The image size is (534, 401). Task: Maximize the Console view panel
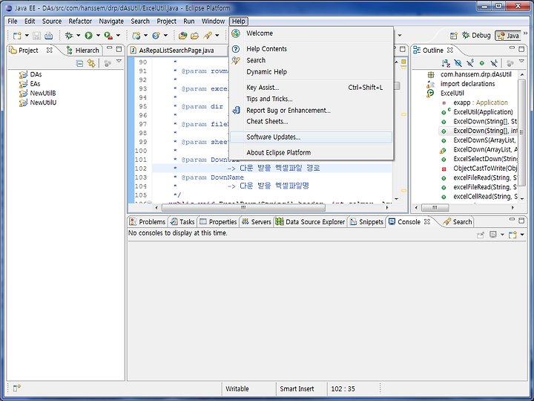click(x=521, y=221)
